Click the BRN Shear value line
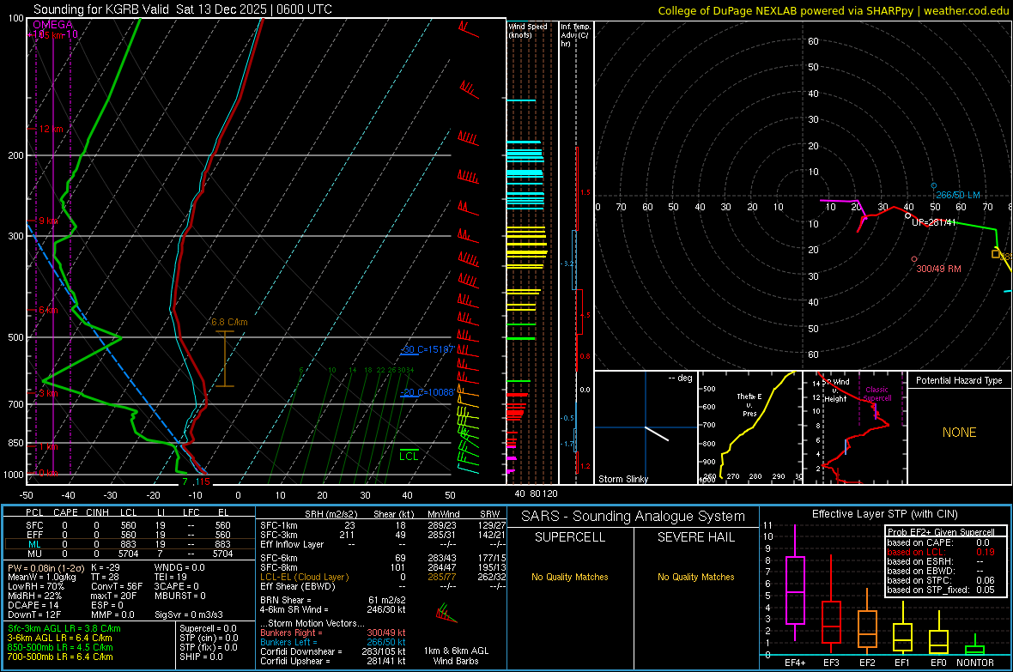Image resolution: width=1013 pixels, height=672 pixels. [x=333, y=600]
